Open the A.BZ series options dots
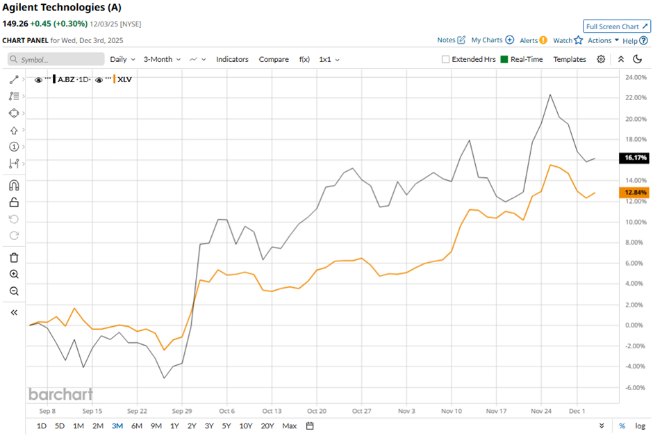The height and width of the screenshot is (436, 653). pos(48,79)
